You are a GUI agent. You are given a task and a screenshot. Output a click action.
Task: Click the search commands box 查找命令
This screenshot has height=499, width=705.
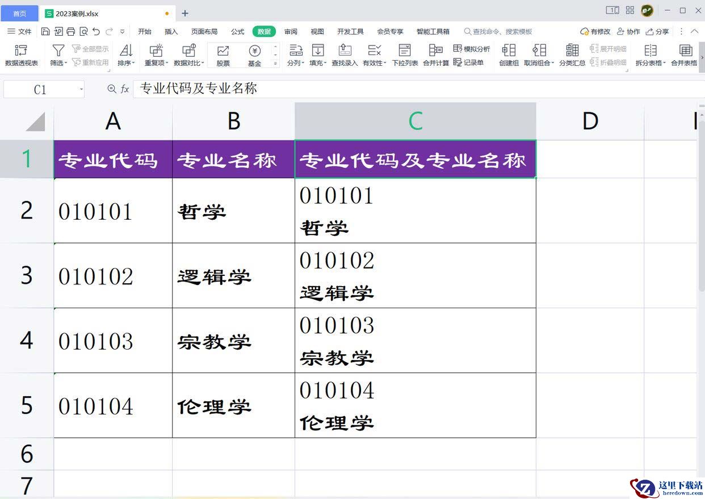tap(498, 32)
